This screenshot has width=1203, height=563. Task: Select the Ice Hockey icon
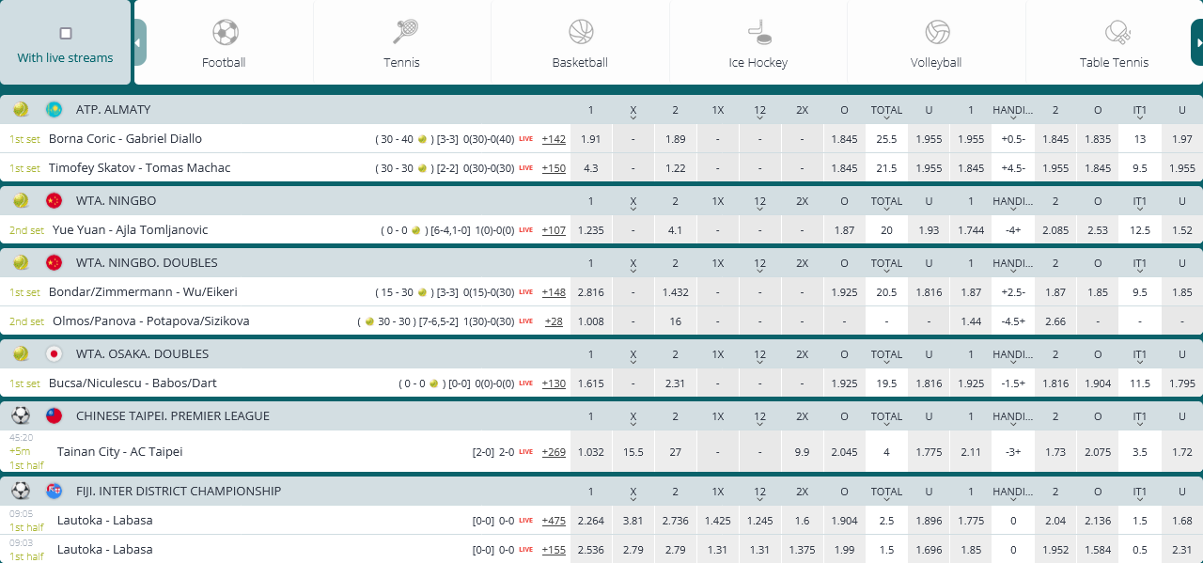point(758,32)
